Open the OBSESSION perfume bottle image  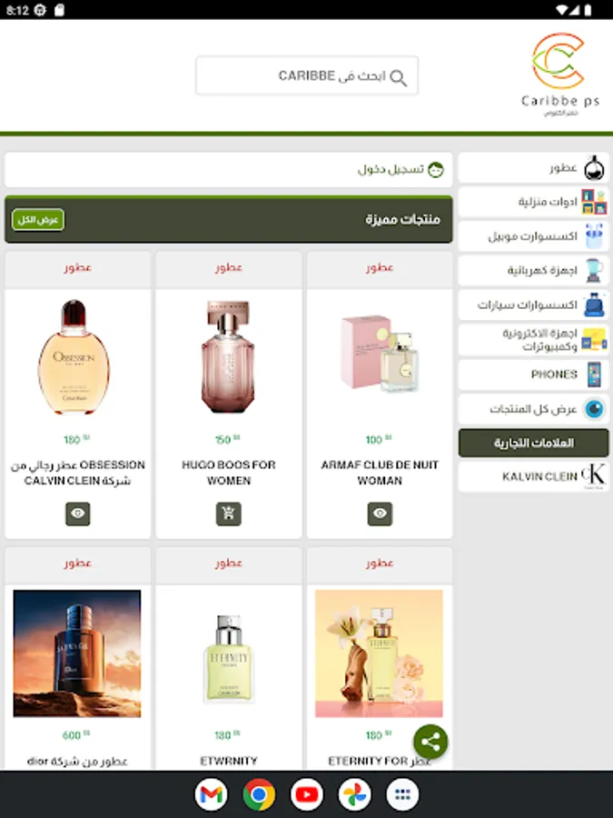pos(74,357)
